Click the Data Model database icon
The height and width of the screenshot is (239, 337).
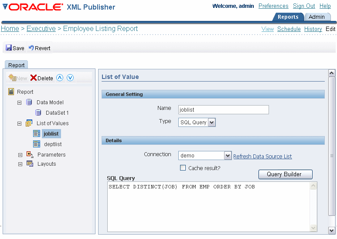29,102
